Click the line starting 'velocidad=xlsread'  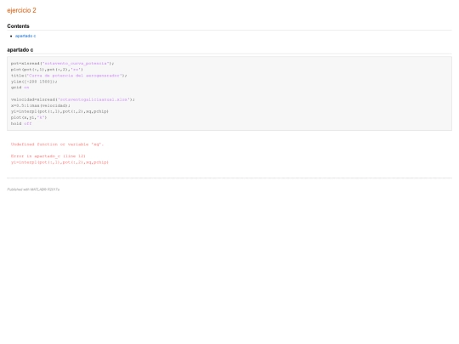(x=72, y=99)
